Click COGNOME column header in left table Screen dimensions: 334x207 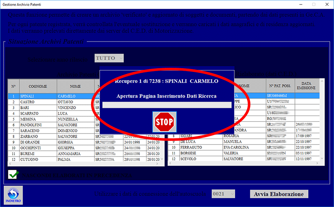pyautogui.click(x=38, y=86)
